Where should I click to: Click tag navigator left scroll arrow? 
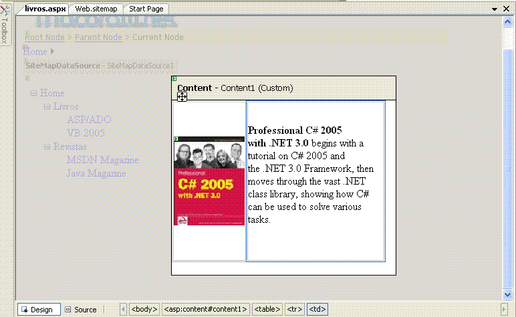[123, 309]
